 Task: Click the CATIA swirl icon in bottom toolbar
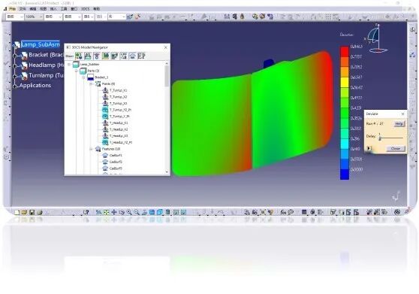coord(397,212)
